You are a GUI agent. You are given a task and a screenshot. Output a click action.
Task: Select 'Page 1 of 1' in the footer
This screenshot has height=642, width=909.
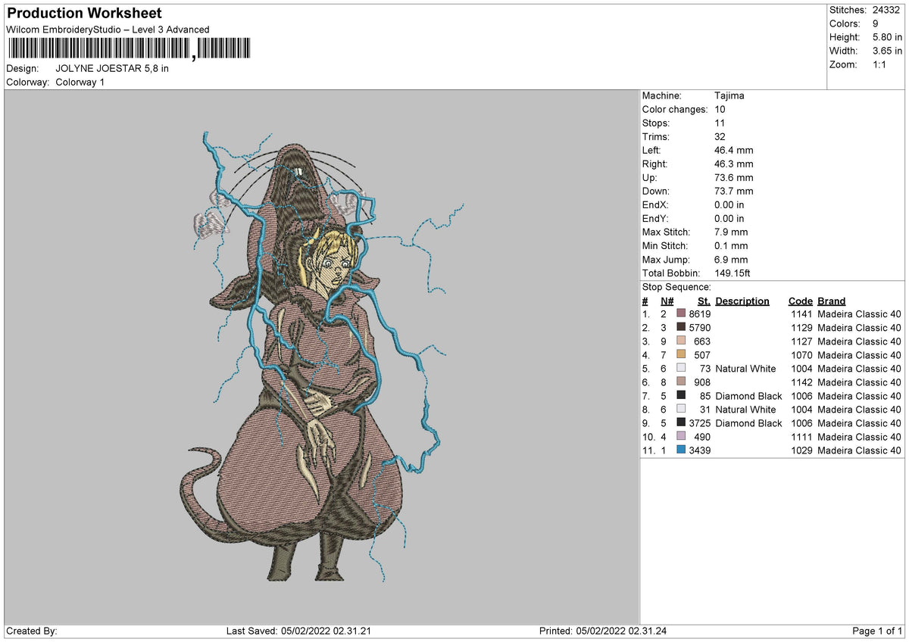pyautogui.click(x=878, y=631)
